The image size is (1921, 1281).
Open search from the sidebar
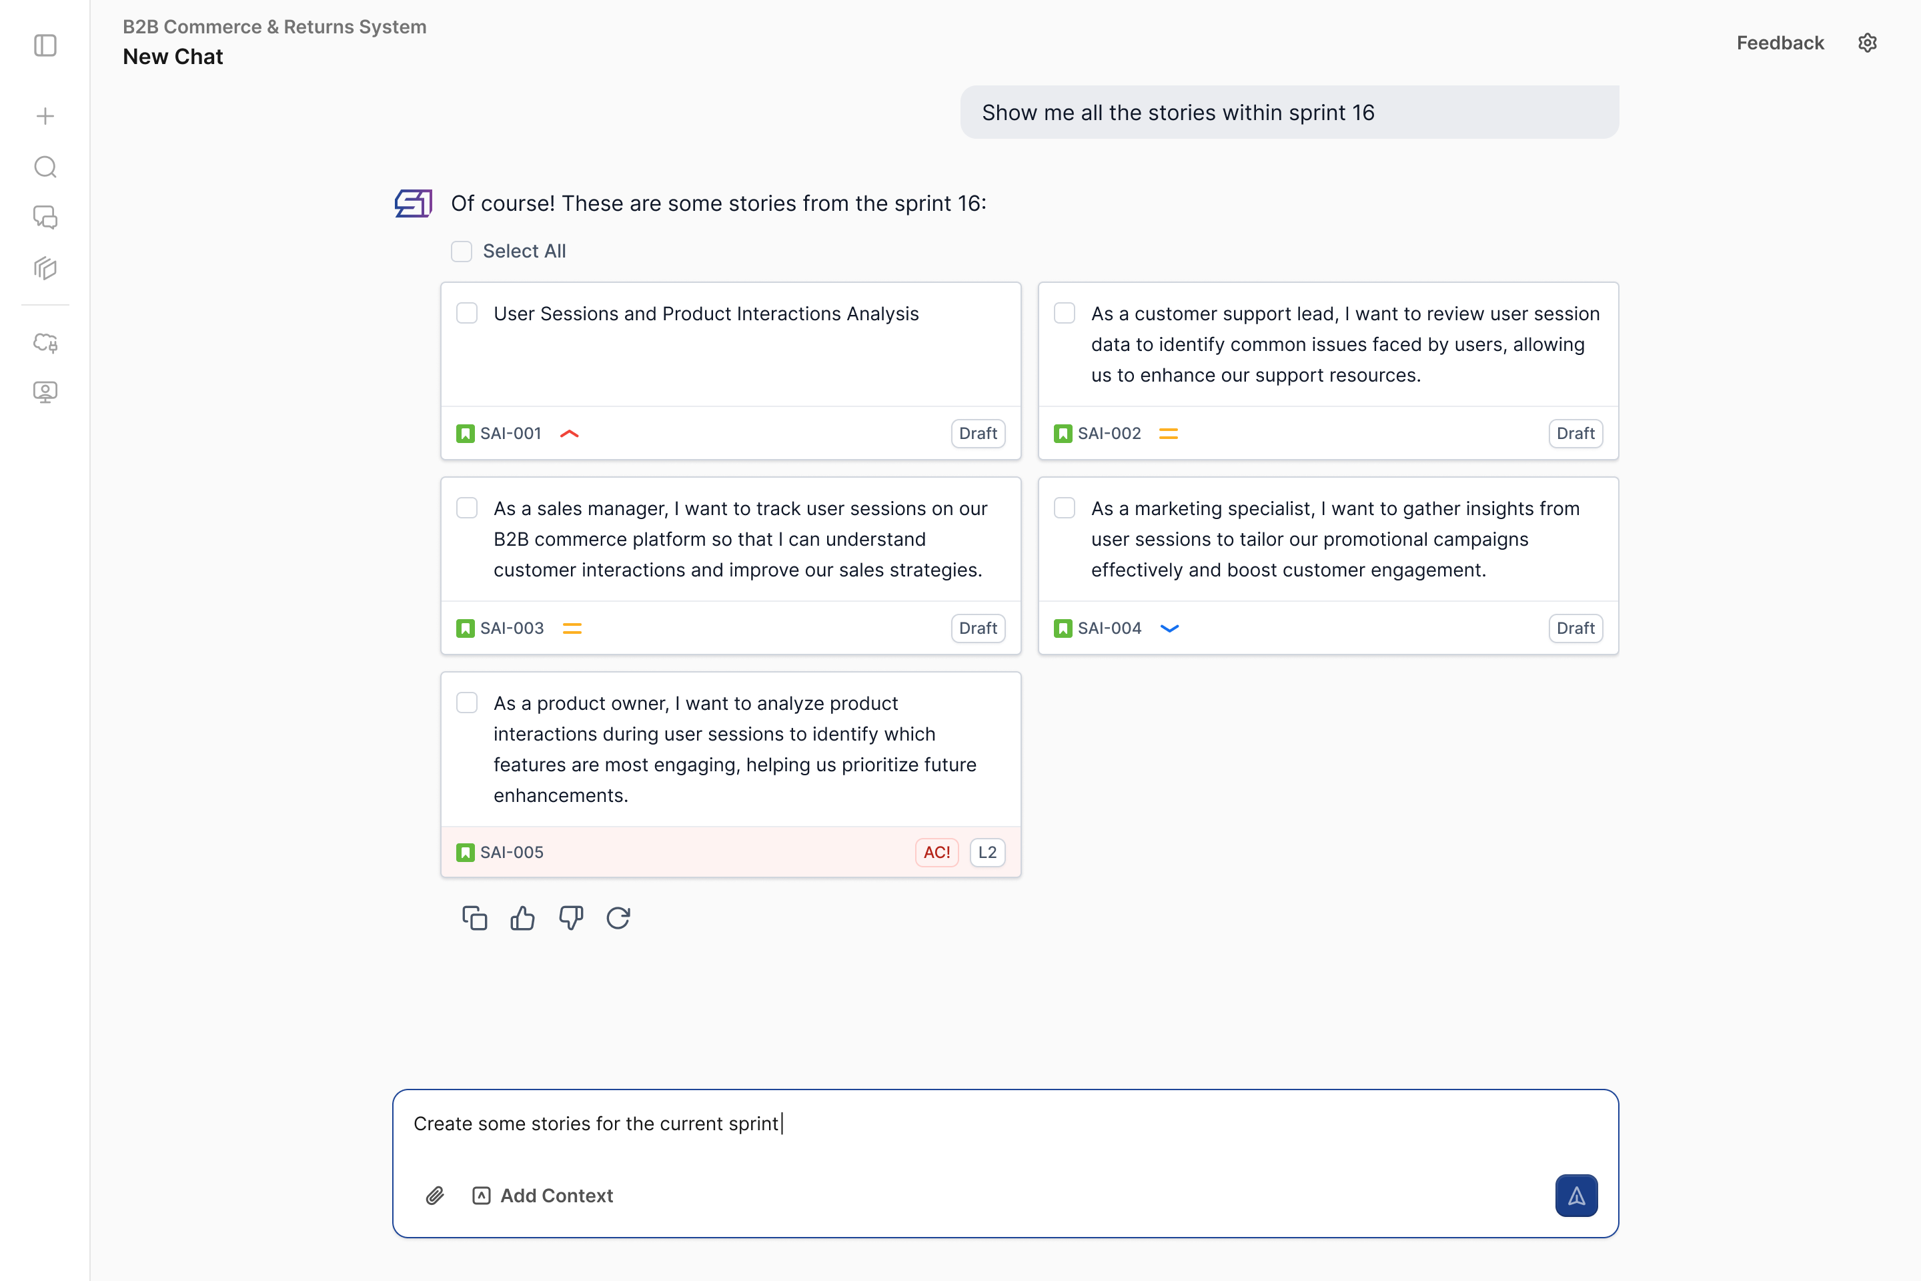(x=46, y=167)
